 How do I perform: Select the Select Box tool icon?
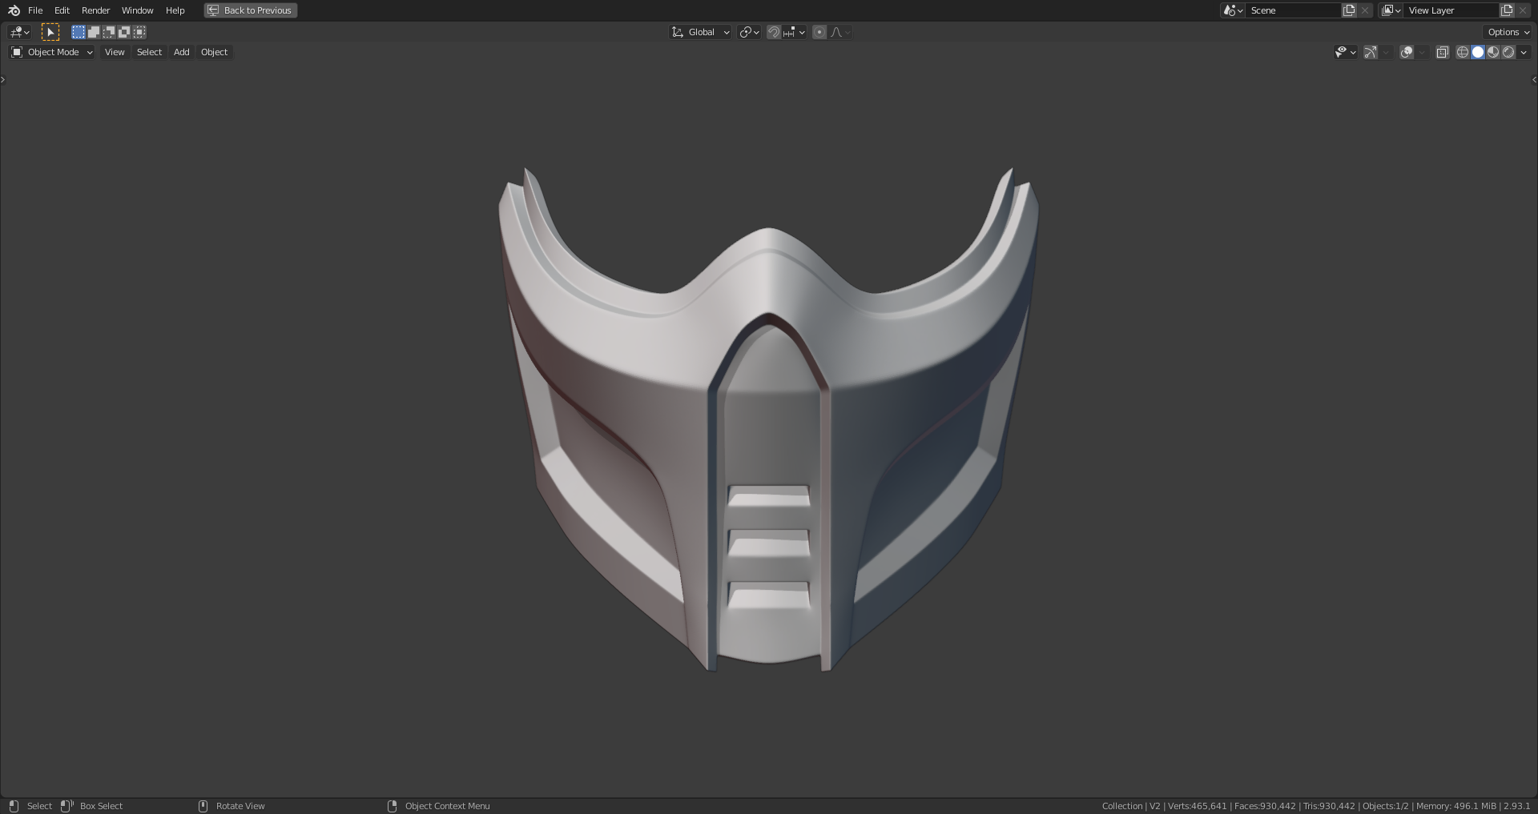50,32
